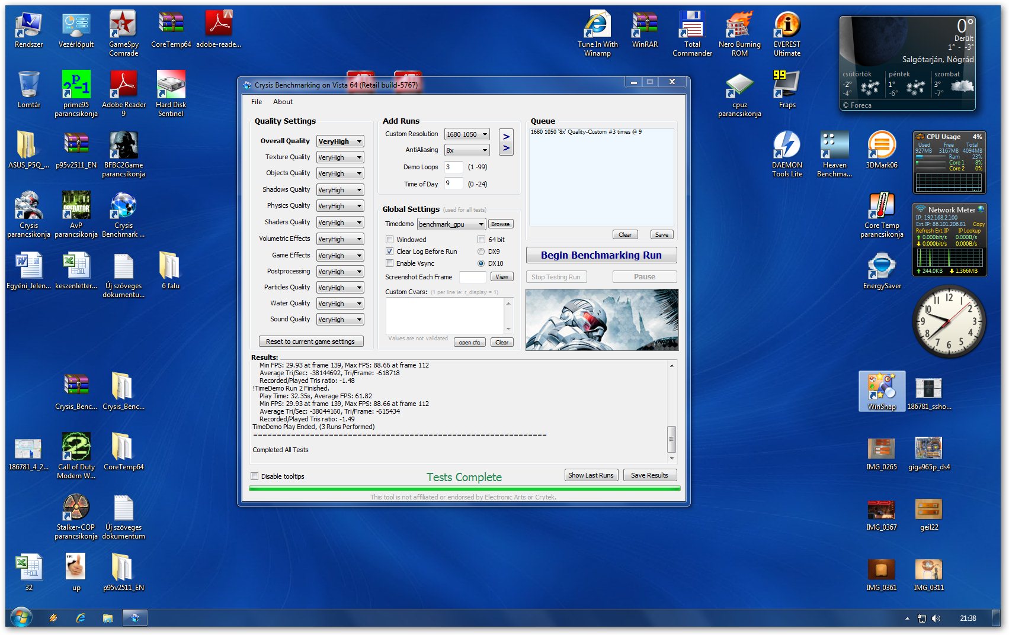Image resolution: width=1009 pixels, height=635 pixels.
Task: Open the Vezérlőpult control panel icon
Action: pyautogui.click(x=76, y=30)
